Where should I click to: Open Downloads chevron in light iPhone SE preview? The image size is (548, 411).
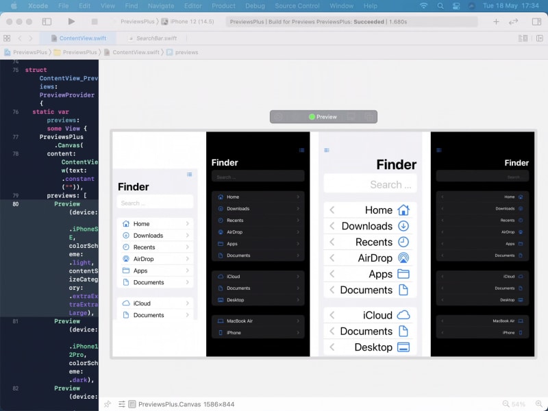click(x=188, y=236)
